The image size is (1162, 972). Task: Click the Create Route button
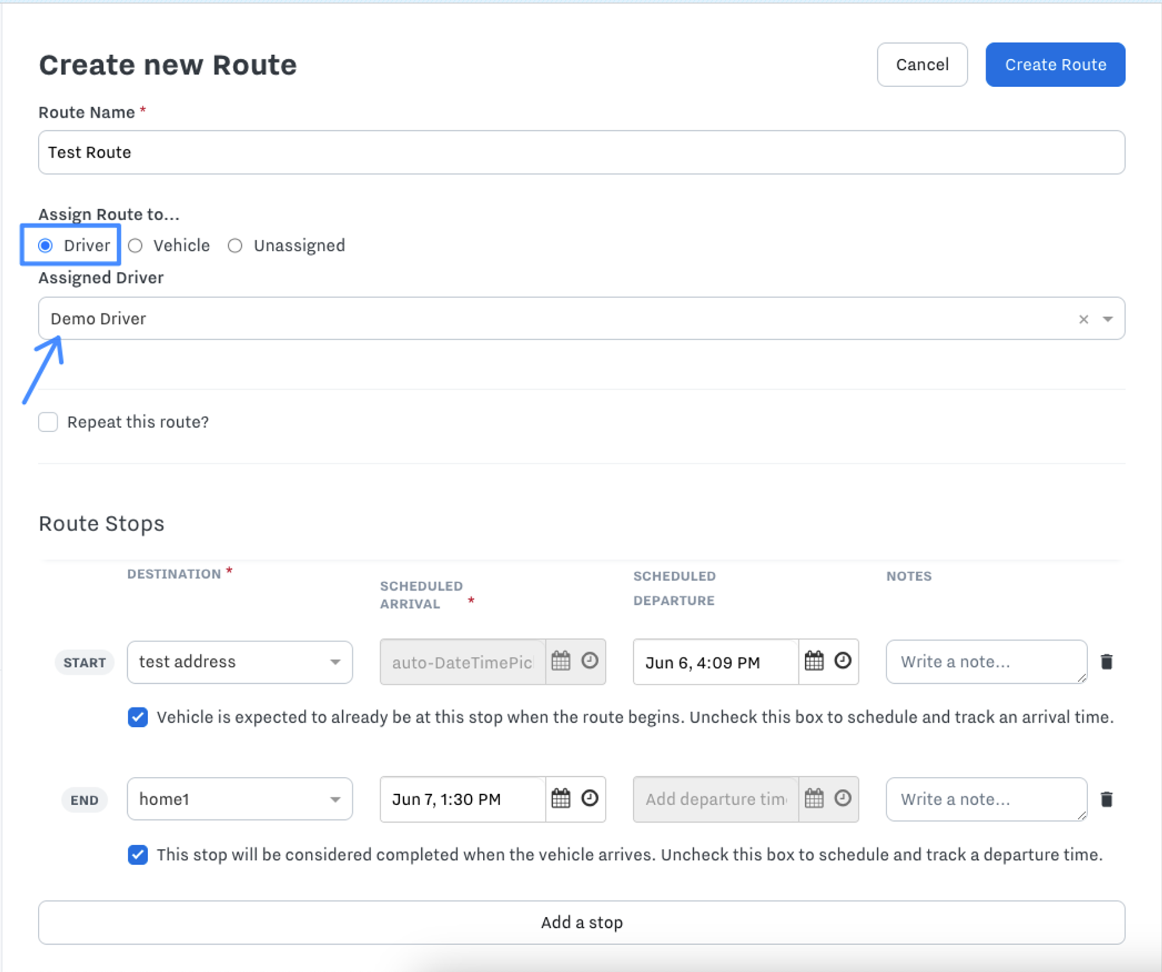[x=1055, y=64]
